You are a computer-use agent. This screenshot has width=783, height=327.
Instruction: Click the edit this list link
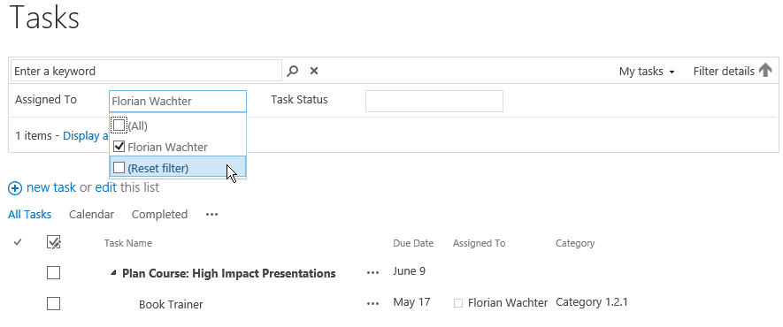tap(106, 187)
